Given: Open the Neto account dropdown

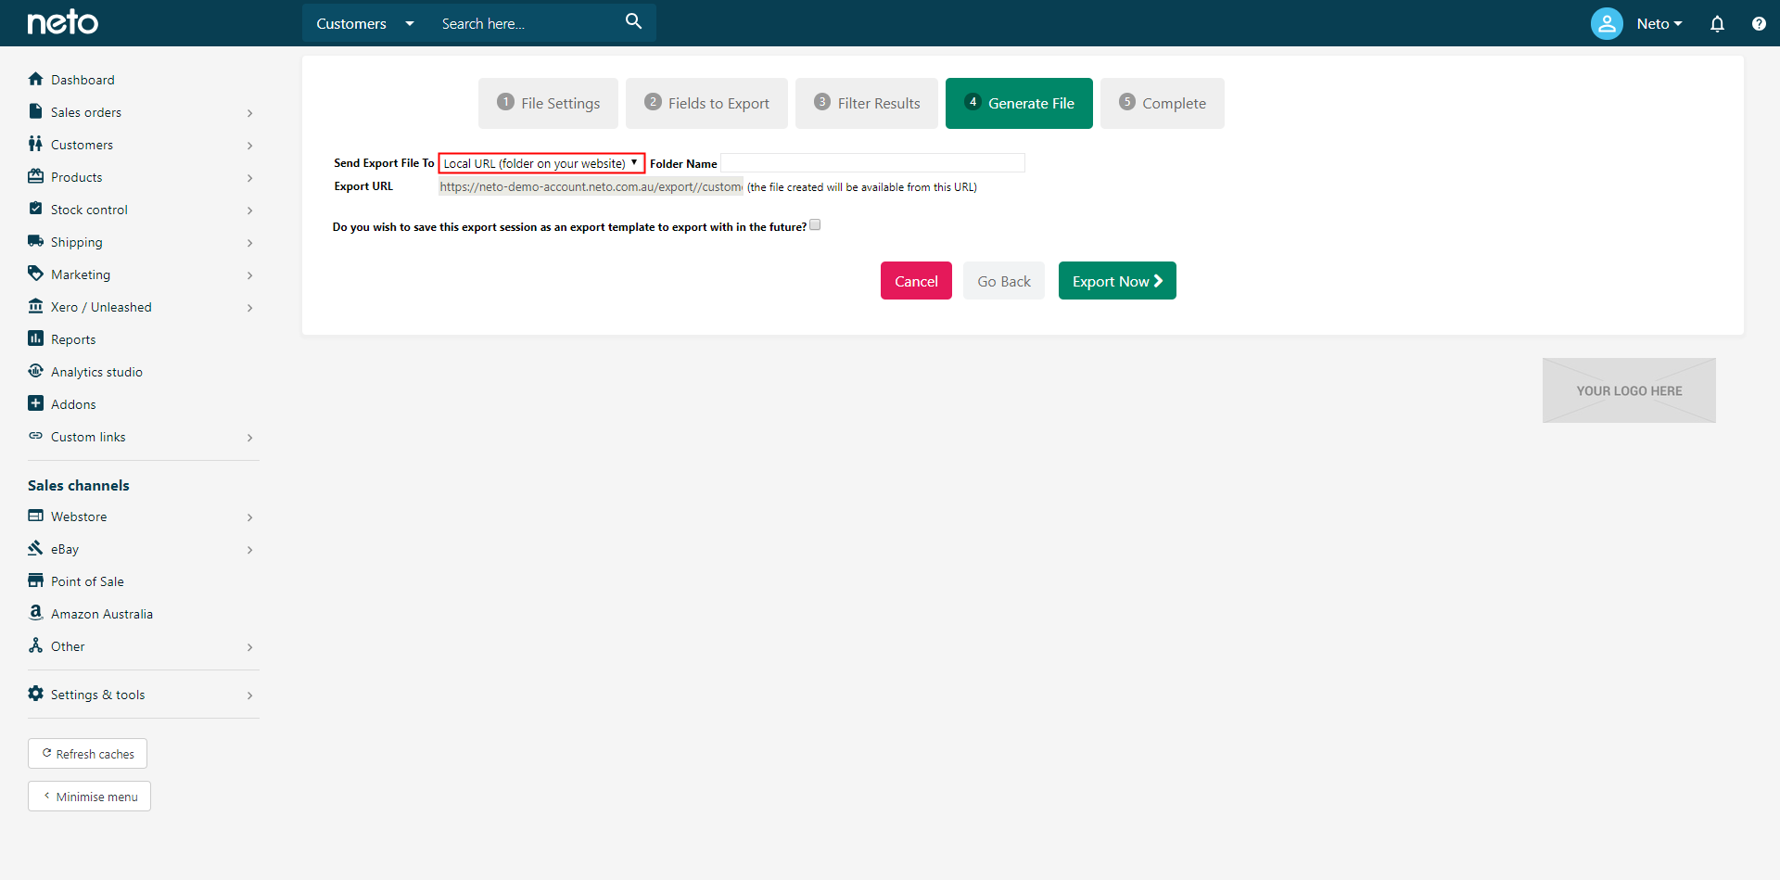Looking at the screenshot, I should point(1659,24).
